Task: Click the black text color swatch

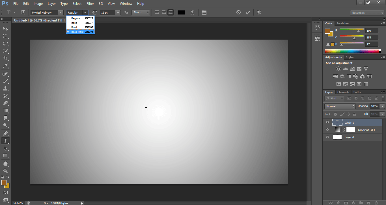Action: [181, 12]
